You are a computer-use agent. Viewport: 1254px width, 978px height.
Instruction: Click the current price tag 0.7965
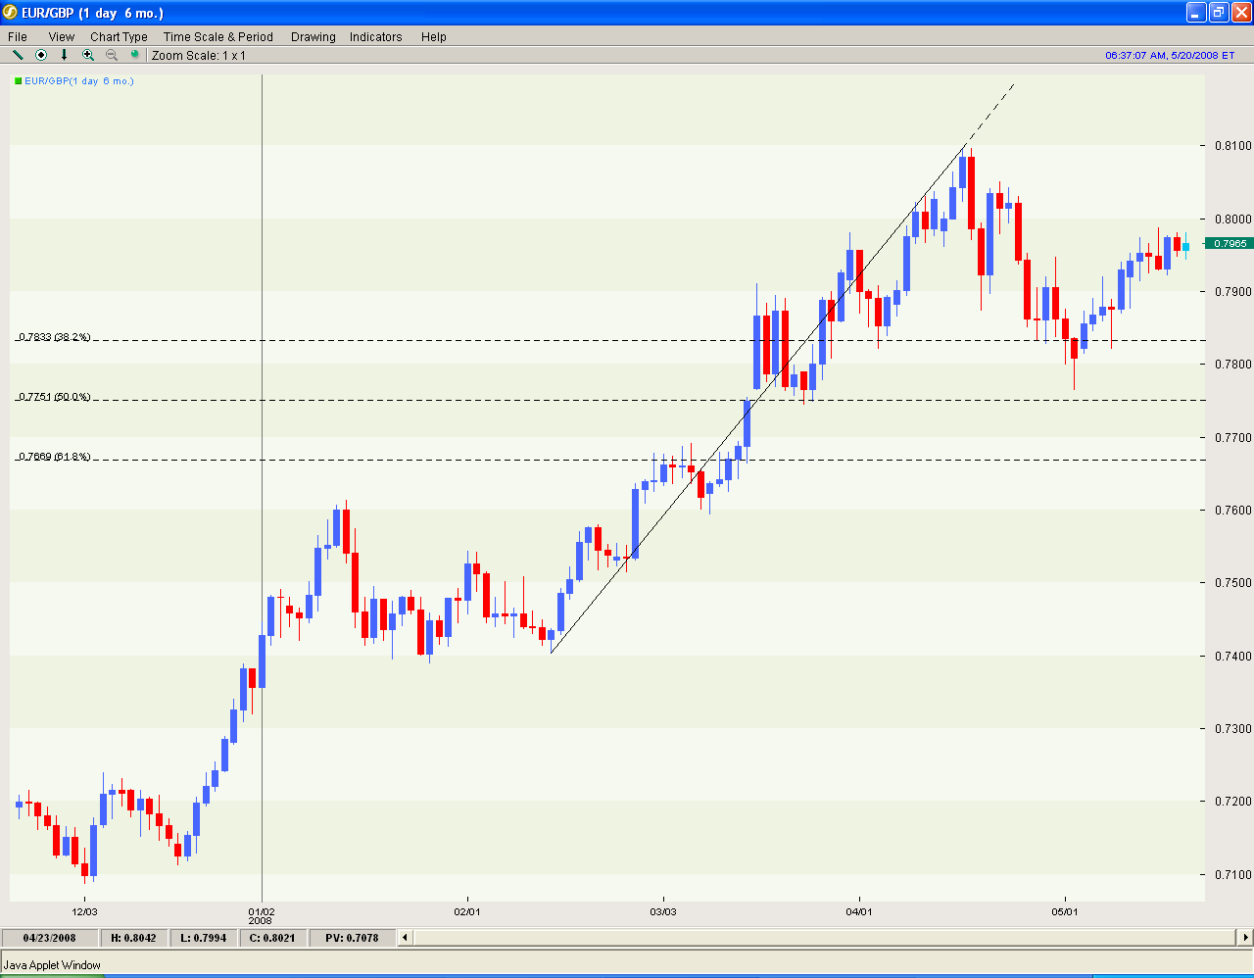1230,243
